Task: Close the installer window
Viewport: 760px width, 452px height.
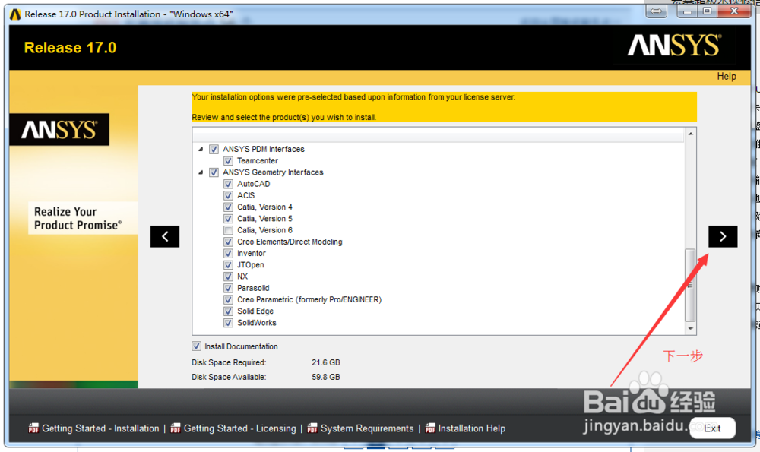Action: coord(734,11)
